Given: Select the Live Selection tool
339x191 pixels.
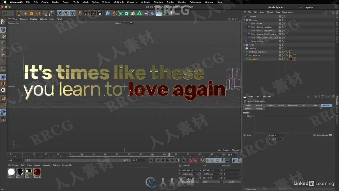Looking at the screenshot, I should tap(19, 13).
